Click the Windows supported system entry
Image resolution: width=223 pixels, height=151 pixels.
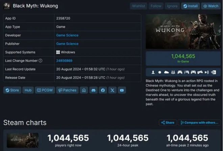coord(66,52)
